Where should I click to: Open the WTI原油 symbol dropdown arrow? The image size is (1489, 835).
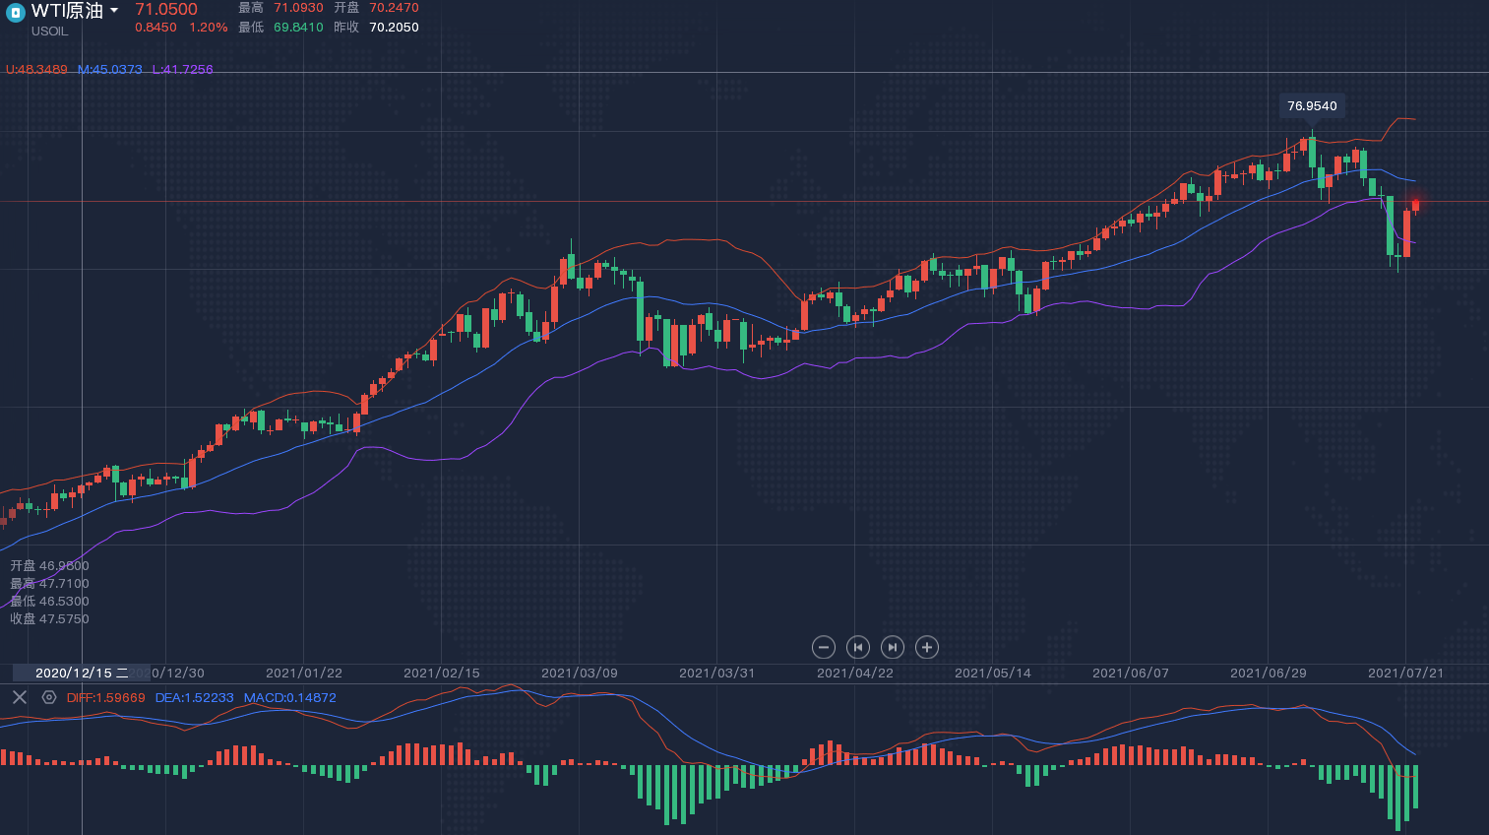click(114, 11)
